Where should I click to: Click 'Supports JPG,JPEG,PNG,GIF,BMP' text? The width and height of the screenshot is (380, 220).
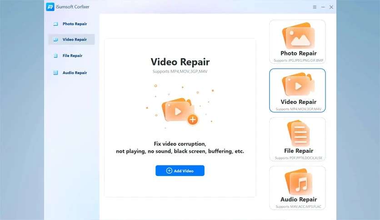299,60
